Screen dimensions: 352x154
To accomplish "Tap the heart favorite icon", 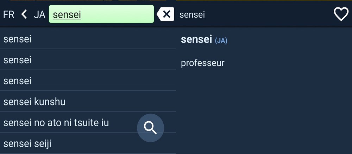I will click(341, 14).
